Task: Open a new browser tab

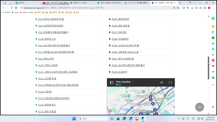Action: 180,3
